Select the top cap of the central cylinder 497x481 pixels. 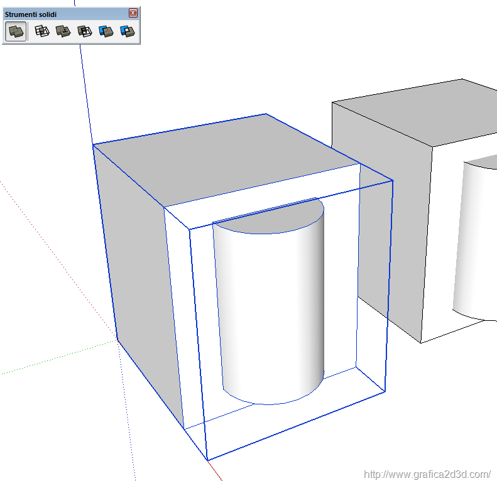(x=270, y=217)
